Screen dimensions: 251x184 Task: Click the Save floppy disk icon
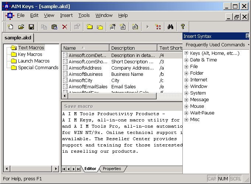tap(31, 27)
